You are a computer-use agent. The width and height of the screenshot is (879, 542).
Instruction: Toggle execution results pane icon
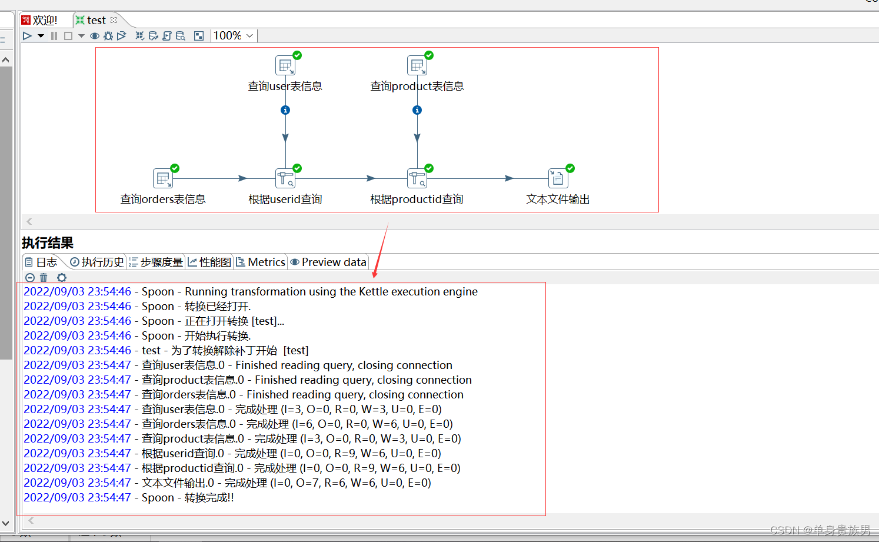coord(199,36)
